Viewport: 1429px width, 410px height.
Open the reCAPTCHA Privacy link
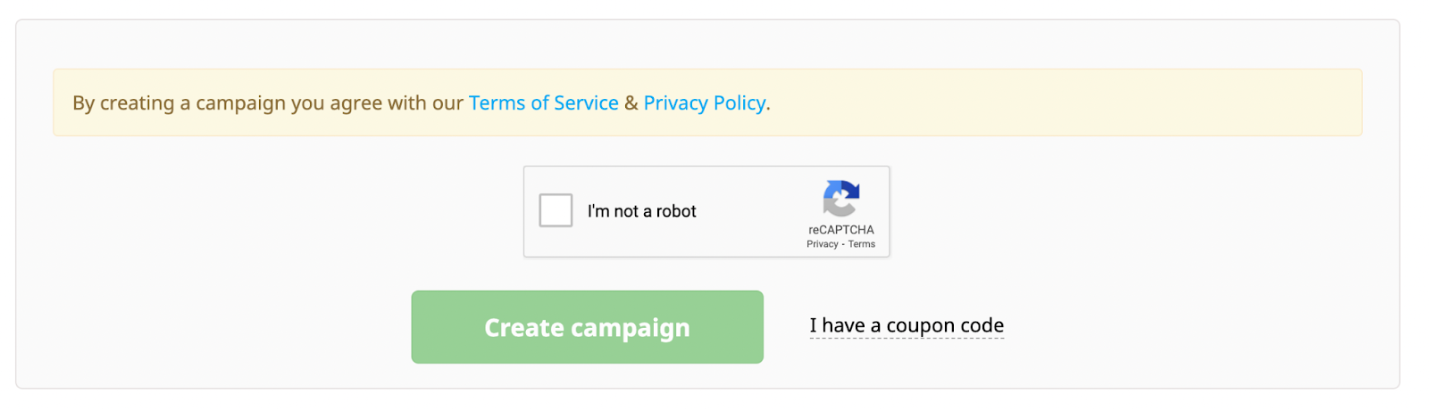(x=822, y=244)
